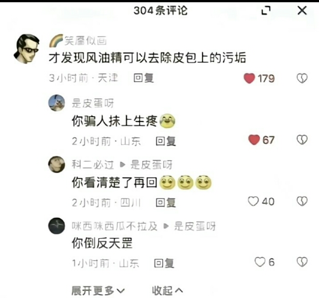
Task: Open 是皮蛋呀's avatar picture
Action: [x=57, y=103]
